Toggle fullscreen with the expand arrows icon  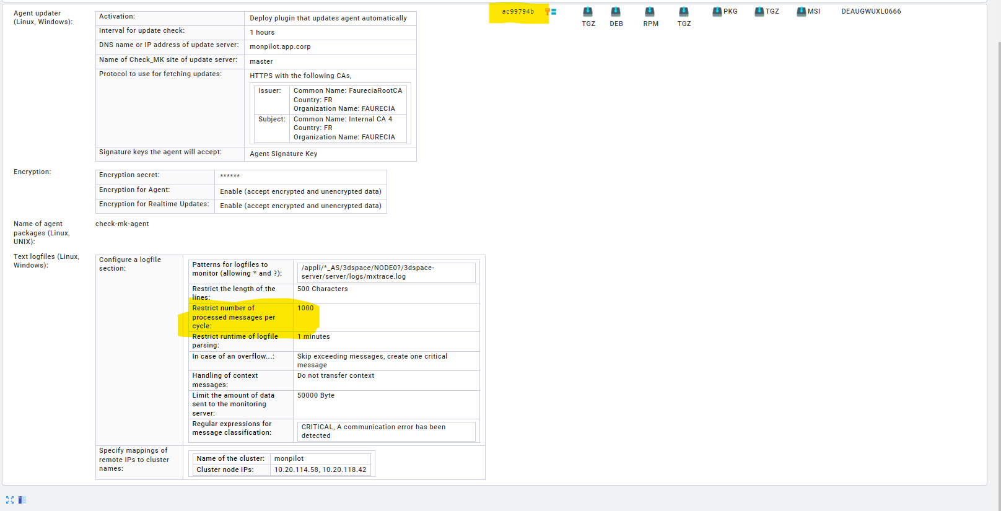pyautogui.click(x=10, y=500)
